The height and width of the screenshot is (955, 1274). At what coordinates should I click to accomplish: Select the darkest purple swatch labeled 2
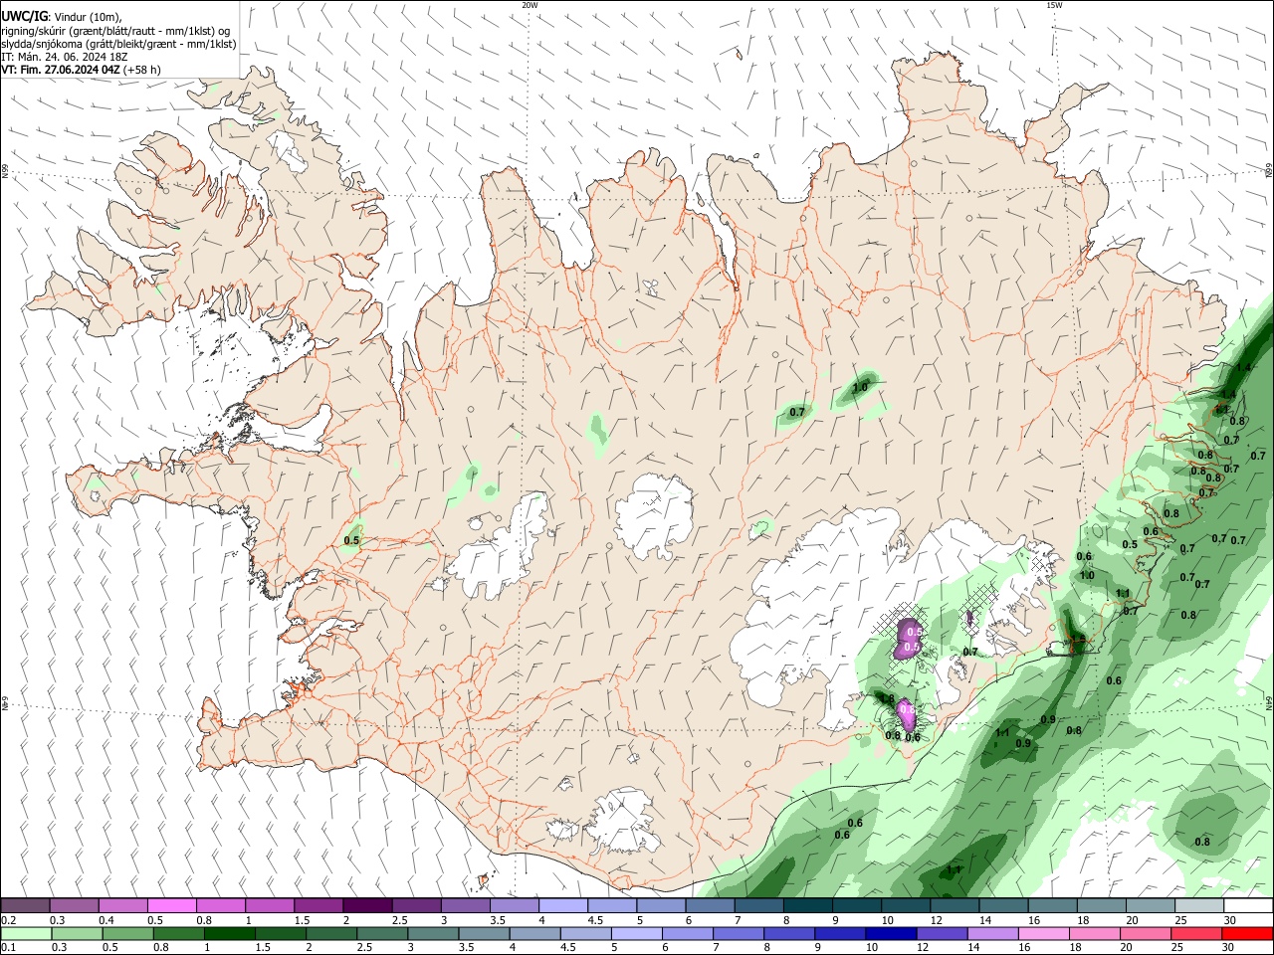click(x=366, y=905)
